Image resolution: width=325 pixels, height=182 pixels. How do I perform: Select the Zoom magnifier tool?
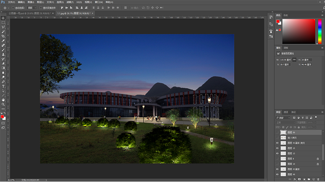(3, 104)
